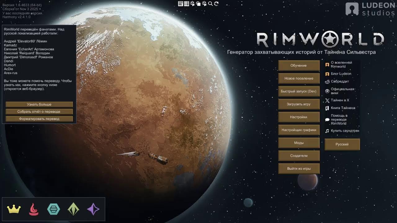The height and width of the screenshot is (223, 397).
Task: Click translator name Arex-rus
Action: tap(11, 73)
